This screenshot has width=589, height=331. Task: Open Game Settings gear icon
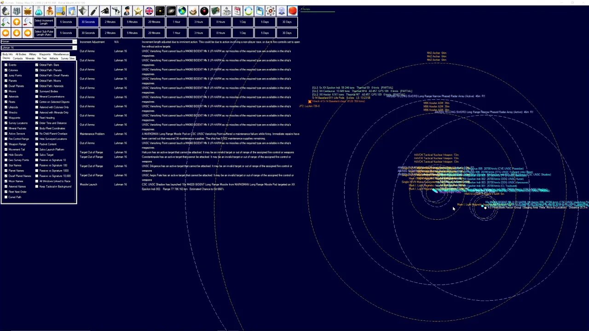(x=271, y=11)
